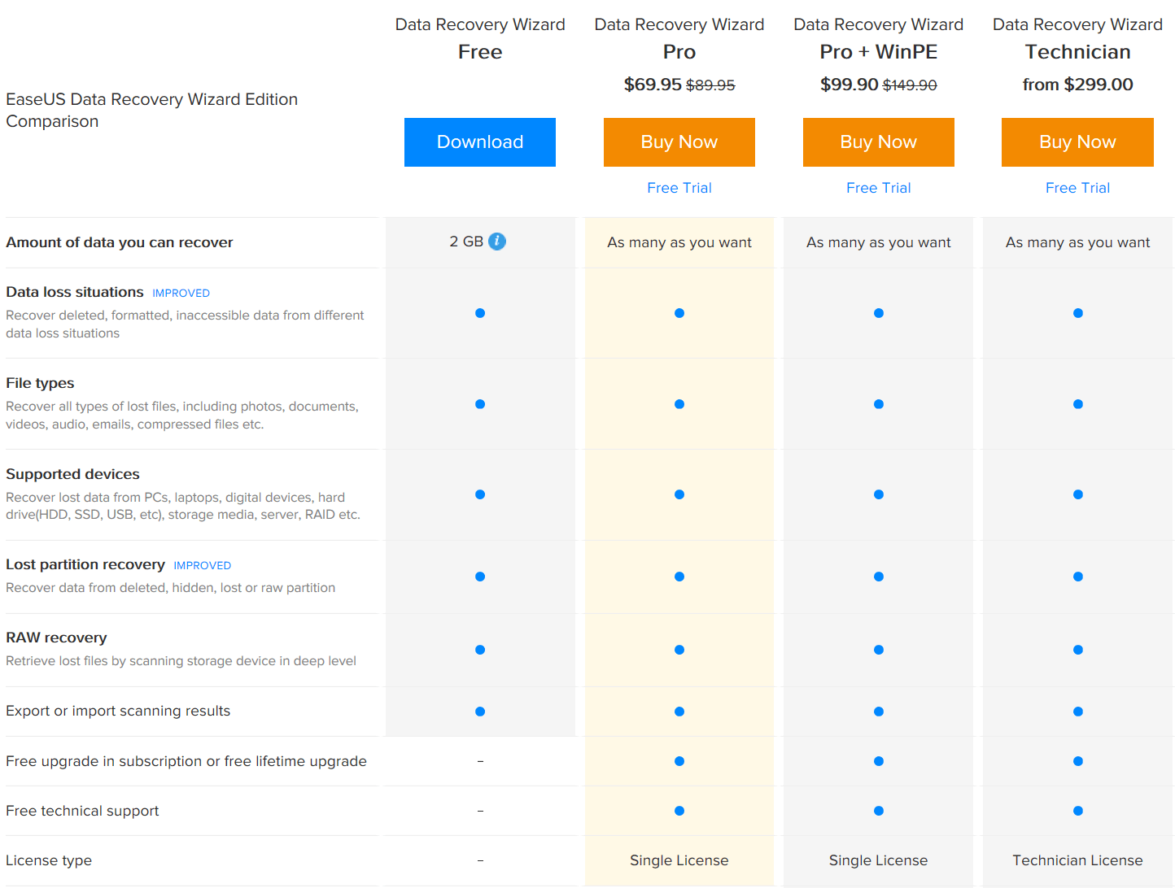Image resolution: width=1175 pixels, height=888 pixels.
Task: Click the Supported devices dot under Pro + WinPE
Action: 878,494
